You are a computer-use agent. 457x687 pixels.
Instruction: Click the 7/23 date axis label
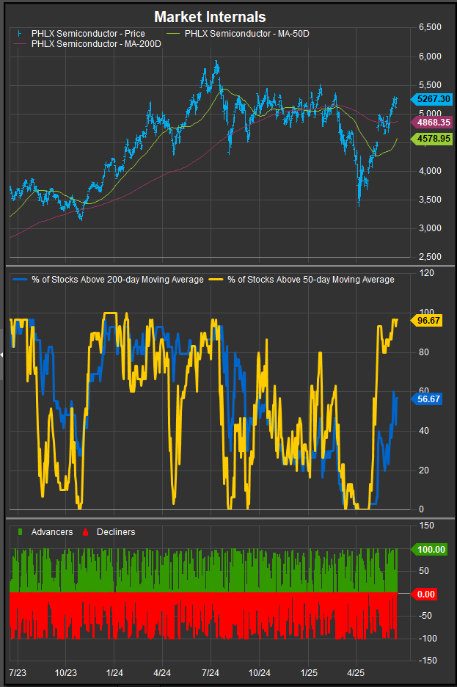point(18,672)
